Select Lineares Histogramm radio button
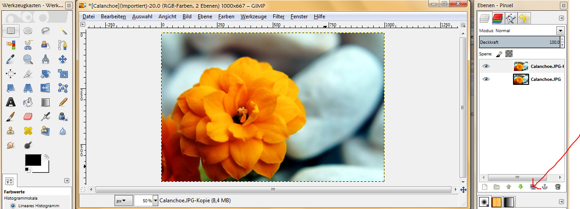The width and height of the screenshot is (580, 209). coord(13,205)
